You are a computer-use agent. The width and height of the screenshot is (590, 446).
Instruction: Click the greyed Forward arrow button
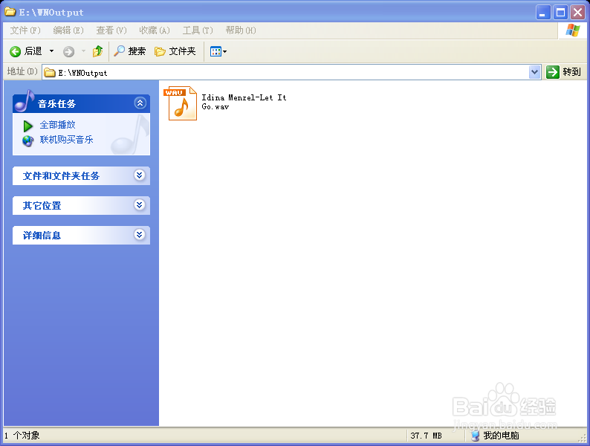pyautogui.click(x=68, y=51)
